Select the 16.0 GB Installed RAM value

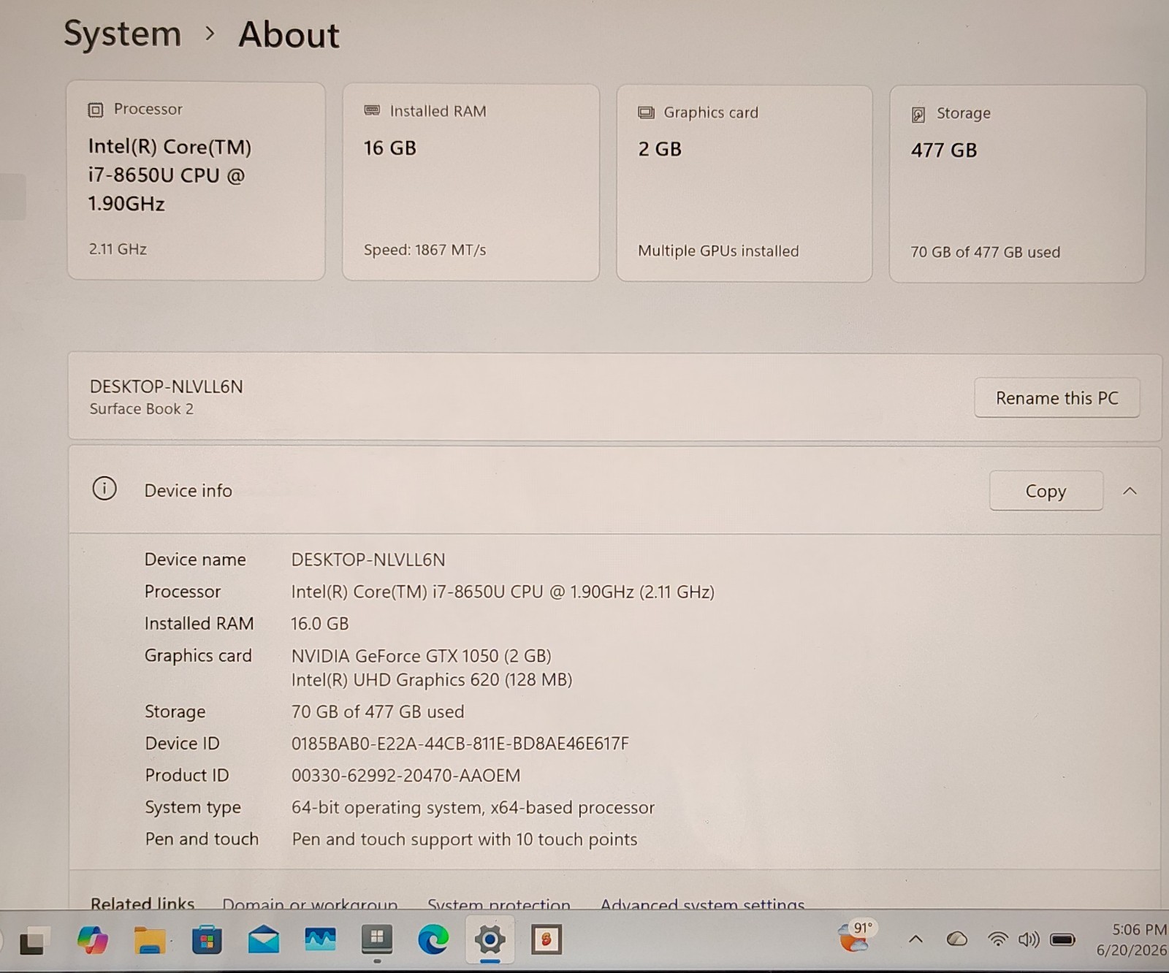(x=319, y=624)
